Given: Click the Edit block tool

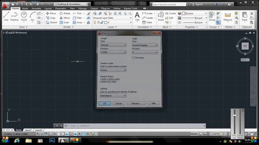Looking at the screenshot, I should coord(169,18).
